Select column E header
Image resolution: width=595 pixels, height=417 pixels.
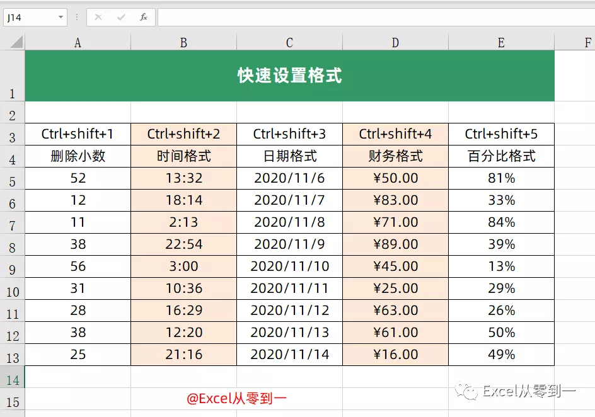501,42
